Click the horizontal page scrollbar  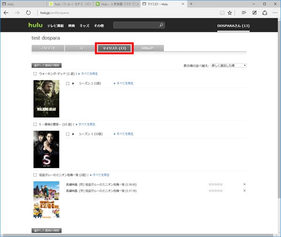point(139,235)
